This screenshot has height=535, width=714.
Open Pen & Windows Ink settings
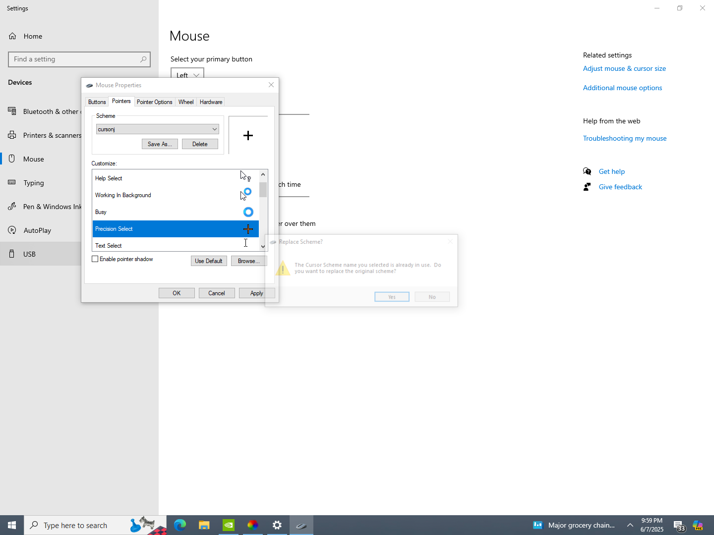tap(41, 207)
